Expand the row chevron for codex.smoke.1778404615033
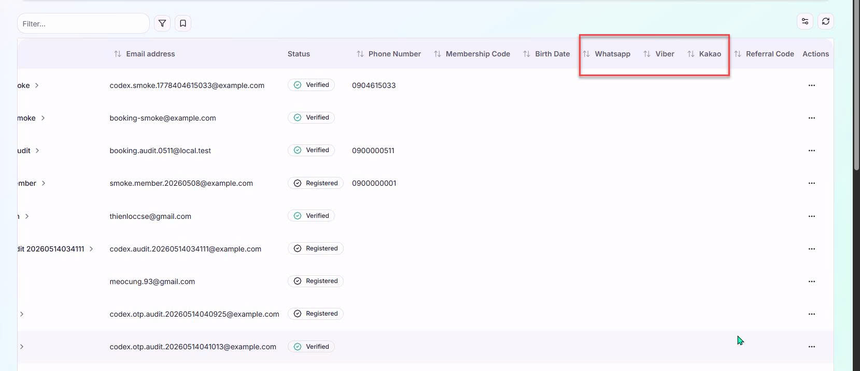 [37, 85]
